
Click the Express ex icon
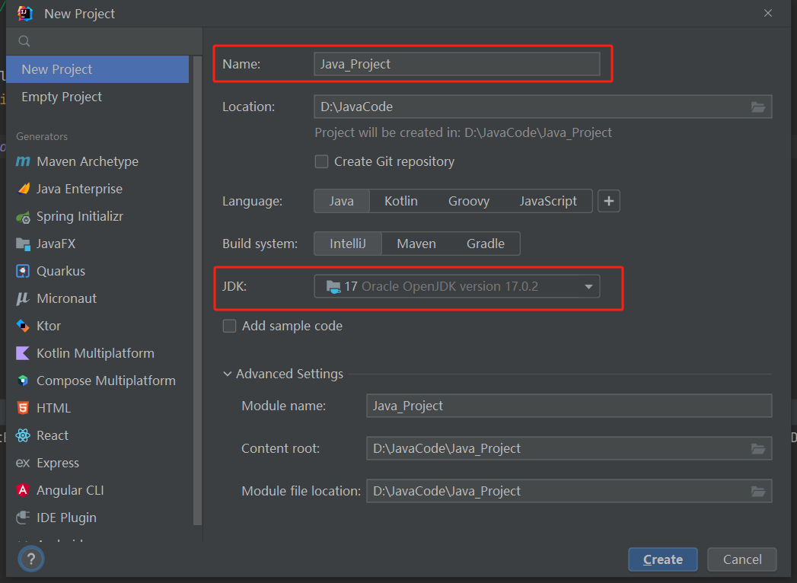[x=23, y=463]
